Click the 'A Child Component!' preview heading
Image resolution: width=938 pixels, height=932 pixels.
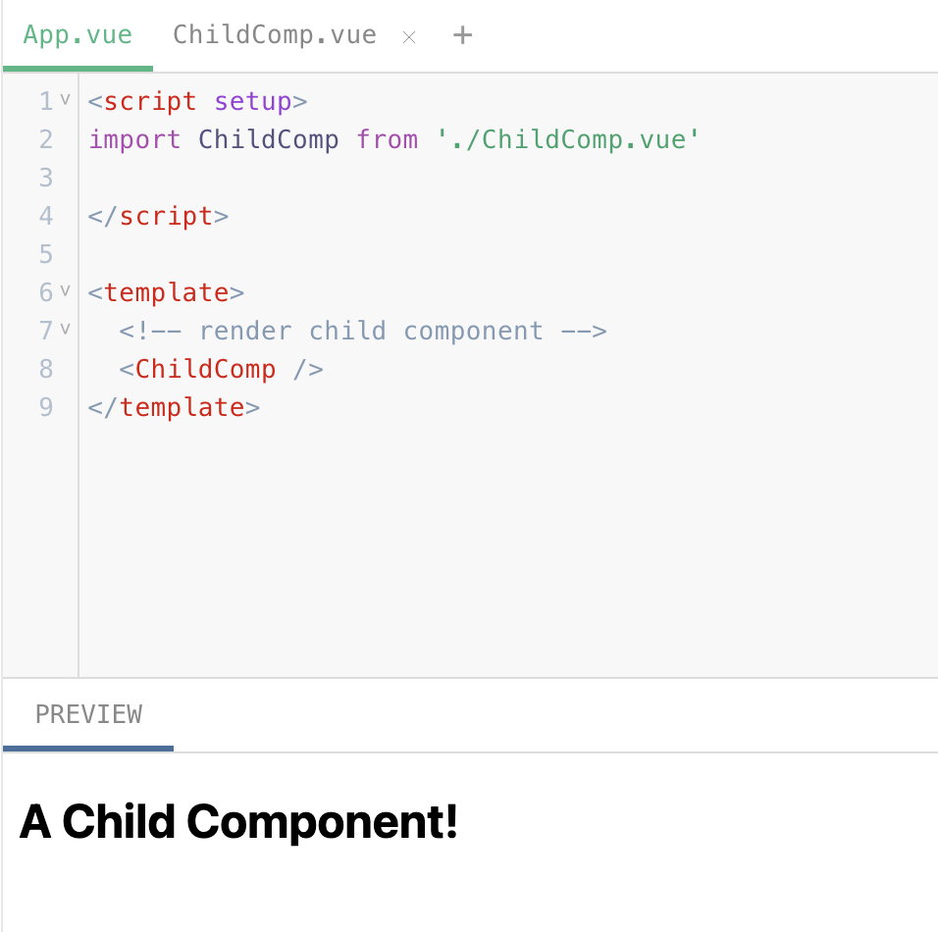coord(239,821)
